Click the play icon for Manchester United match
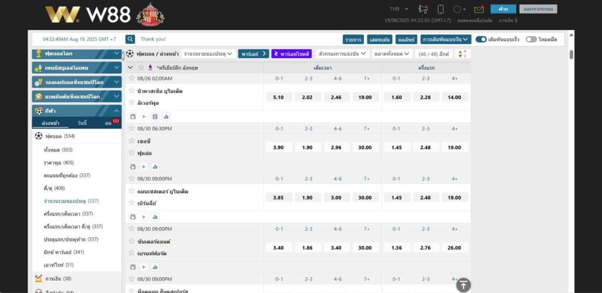602x293 pixels. tap(144, 217)
